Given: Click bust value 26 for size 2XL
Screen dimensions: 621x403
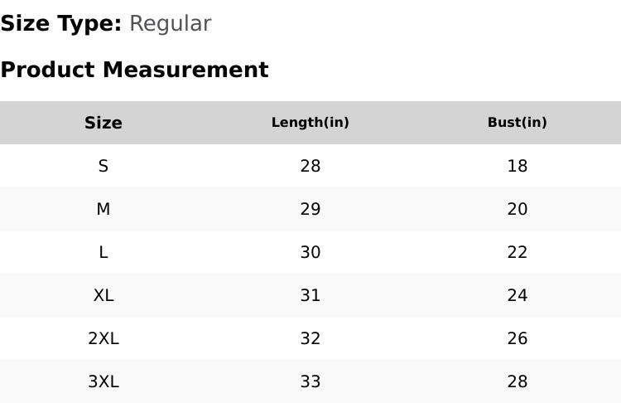Looking at the screenshot, I should click(517, 338).
